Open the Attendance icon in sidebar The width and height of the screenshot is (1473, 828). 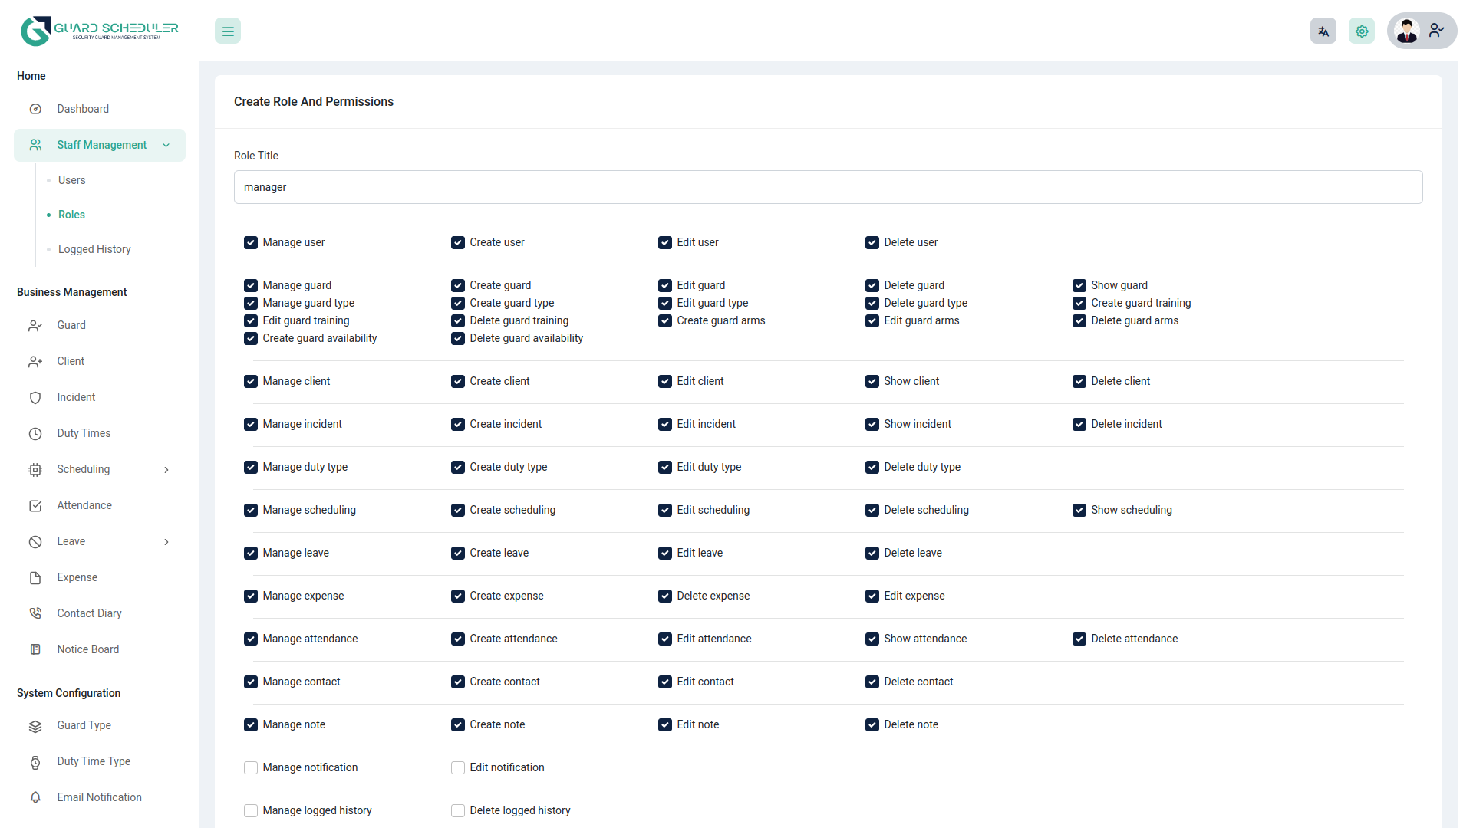[35, 505]
